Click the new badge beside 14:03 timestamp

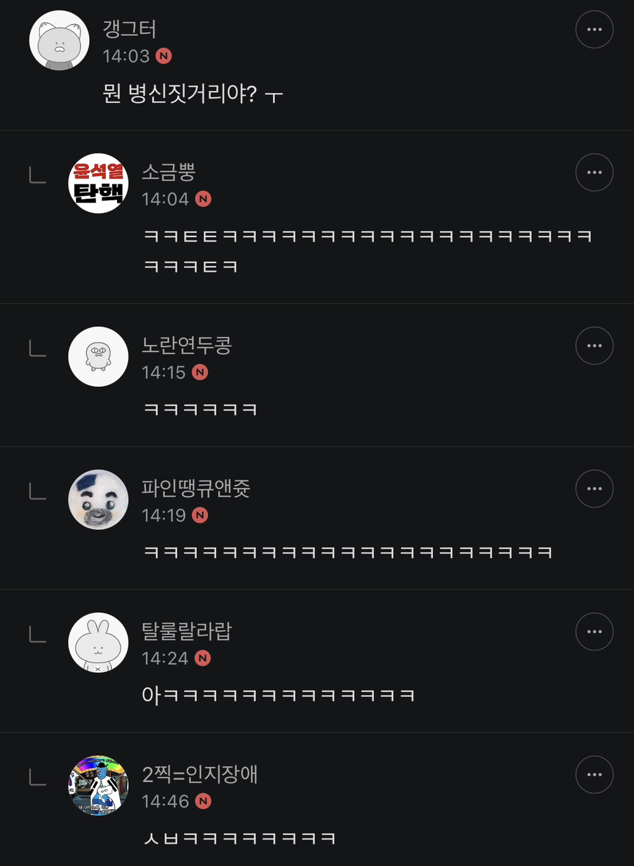163,56
